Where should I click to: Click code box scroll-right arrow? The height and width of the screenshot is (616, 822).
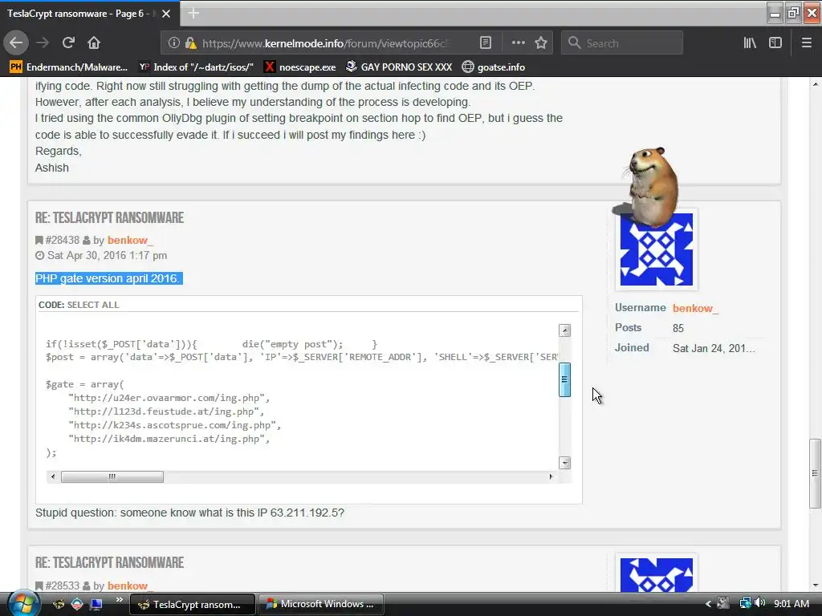click(x=551, y=476)
